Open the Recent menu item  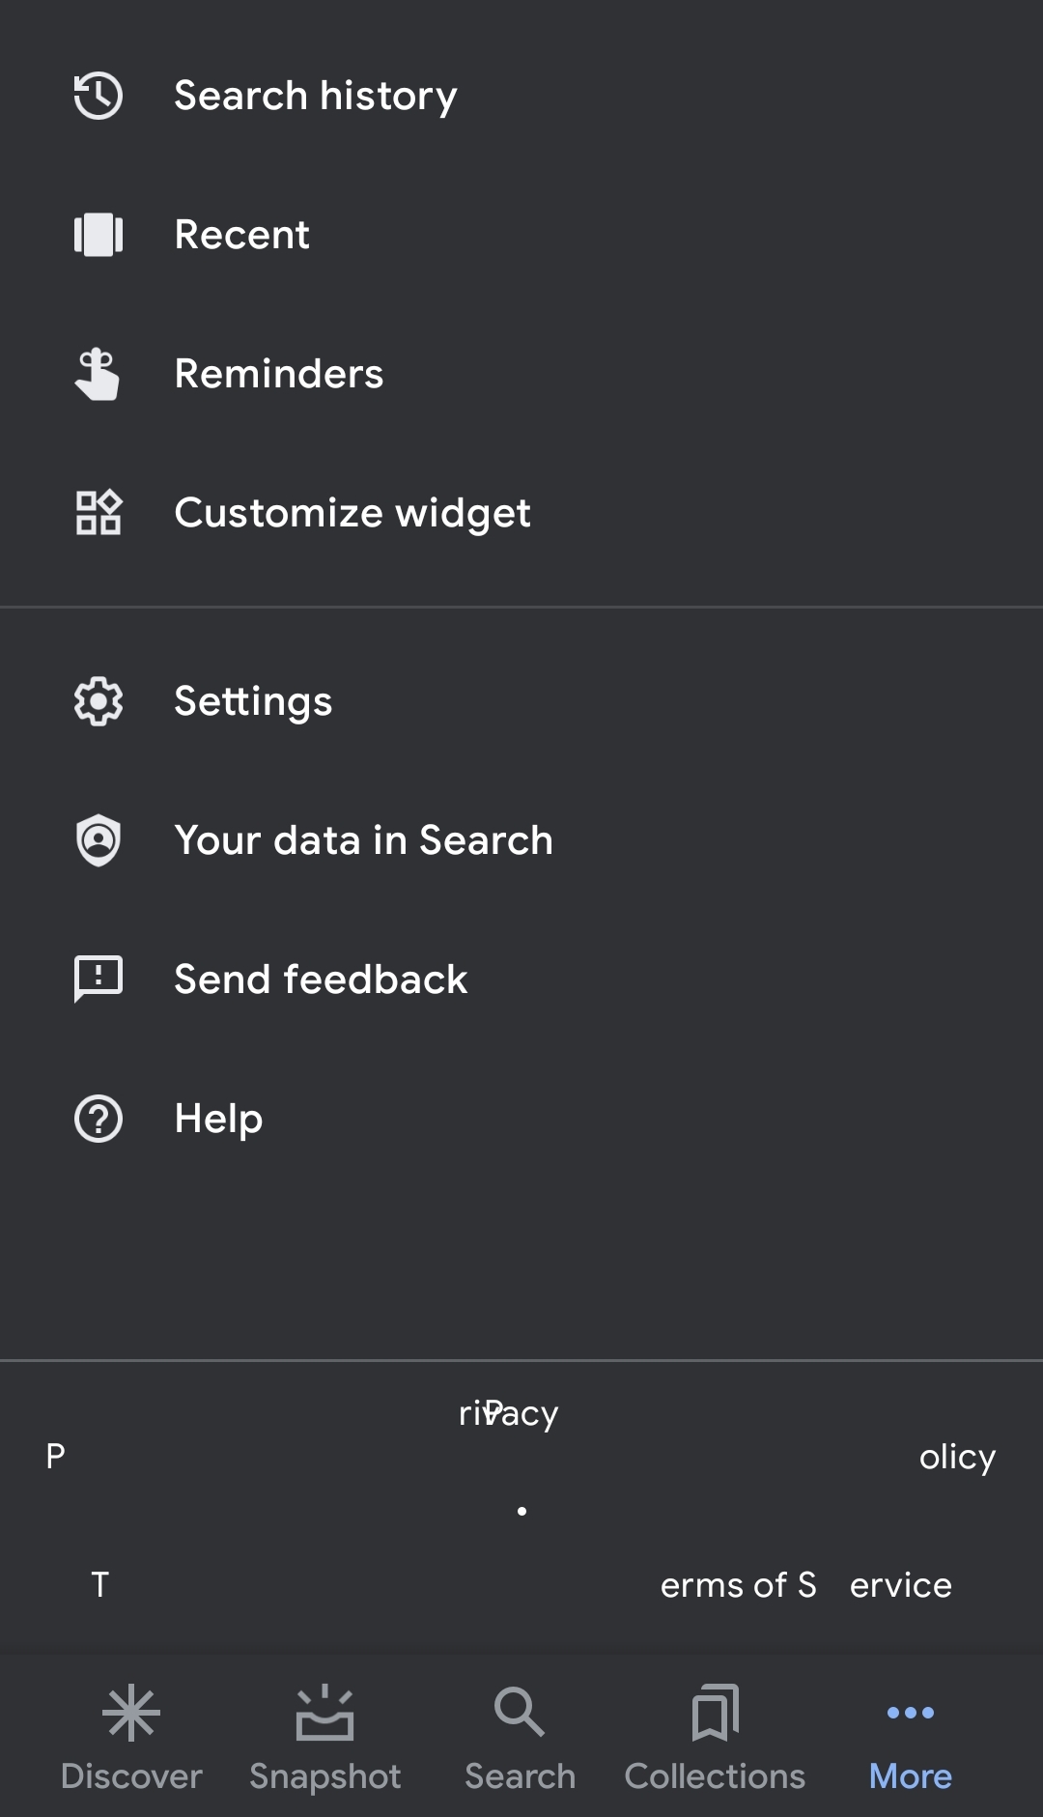click(x=241, y=235)
